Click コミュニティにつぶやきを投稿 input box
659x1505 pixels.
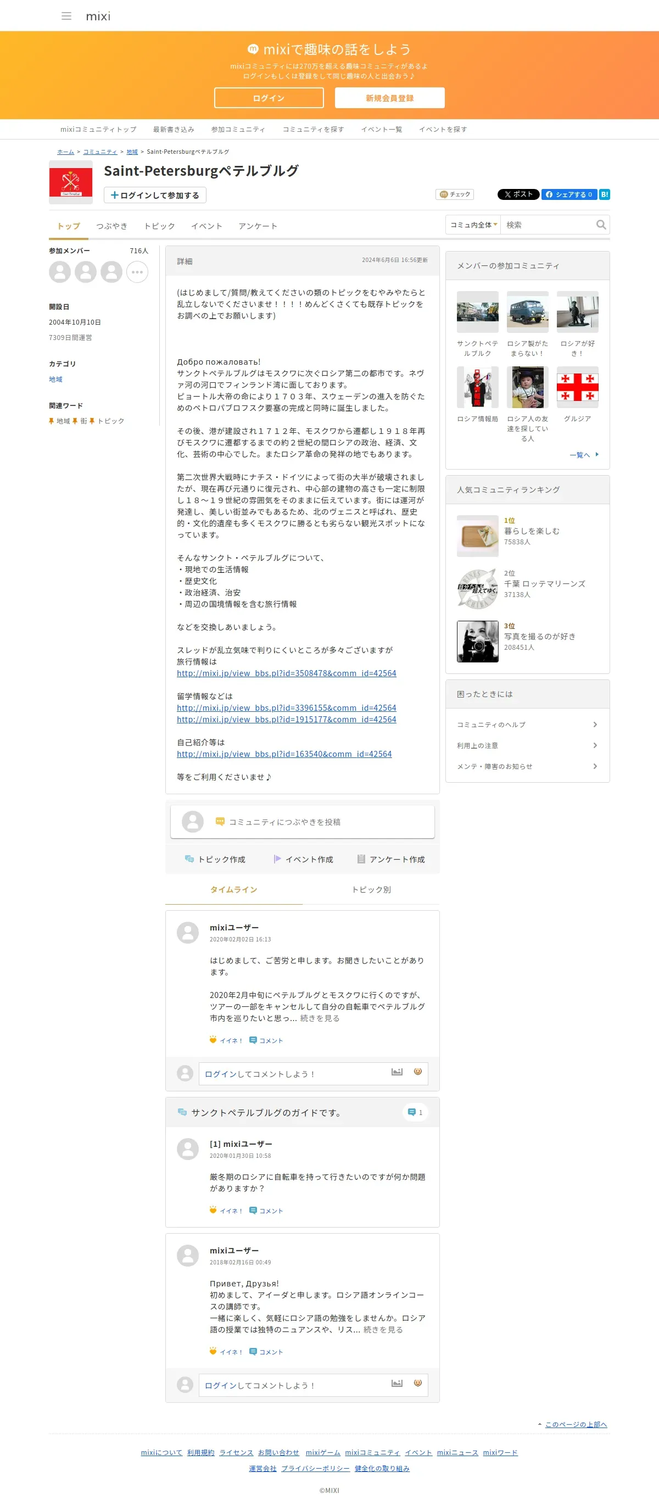[x=303, y=822]
